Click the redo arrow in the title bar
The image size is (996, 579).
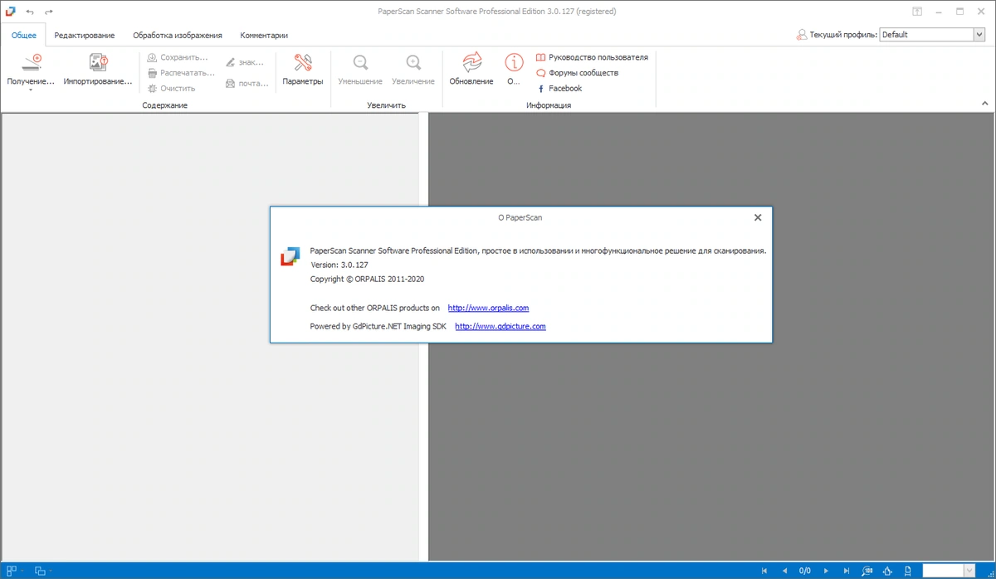pos(49,12)
